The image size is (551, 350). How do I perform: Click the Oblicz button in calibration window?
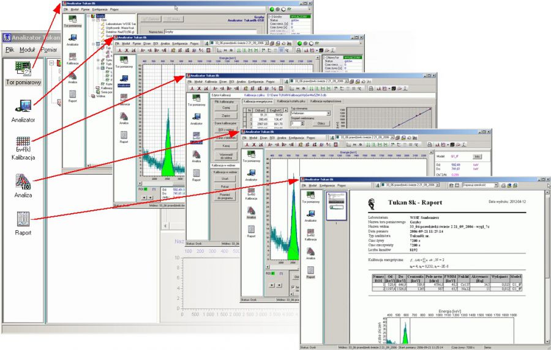click(321, 123)
